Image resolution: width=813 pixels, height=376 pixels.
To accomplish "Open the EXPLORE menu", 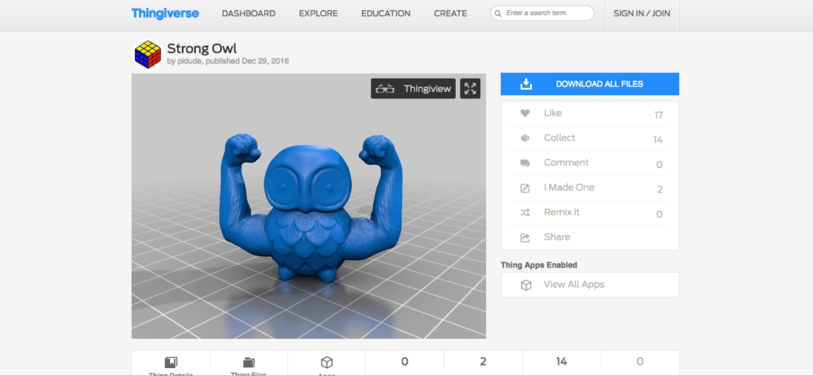I will coord(318,13).
